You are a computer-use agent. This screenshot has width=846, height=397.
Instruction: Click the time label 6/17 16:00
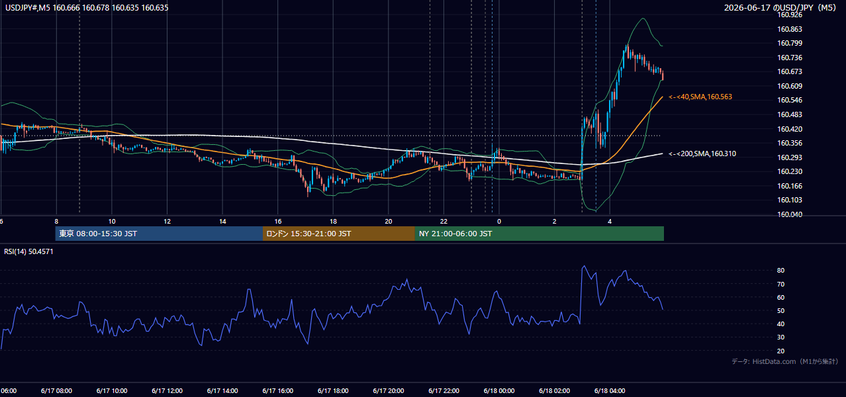tap(277, 391)
